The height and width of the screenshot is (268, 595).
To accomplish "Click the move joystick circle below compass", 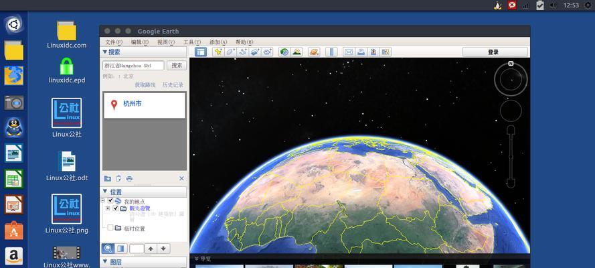I will click(x=511, y=111).
